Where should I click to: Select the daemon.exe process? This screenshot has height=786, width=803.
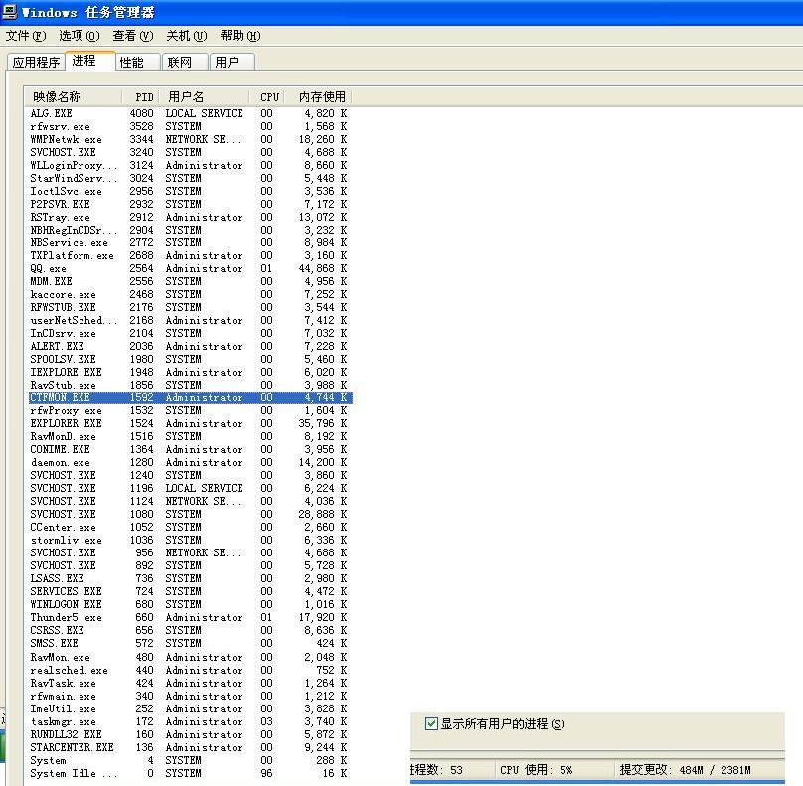coord(190,462)
